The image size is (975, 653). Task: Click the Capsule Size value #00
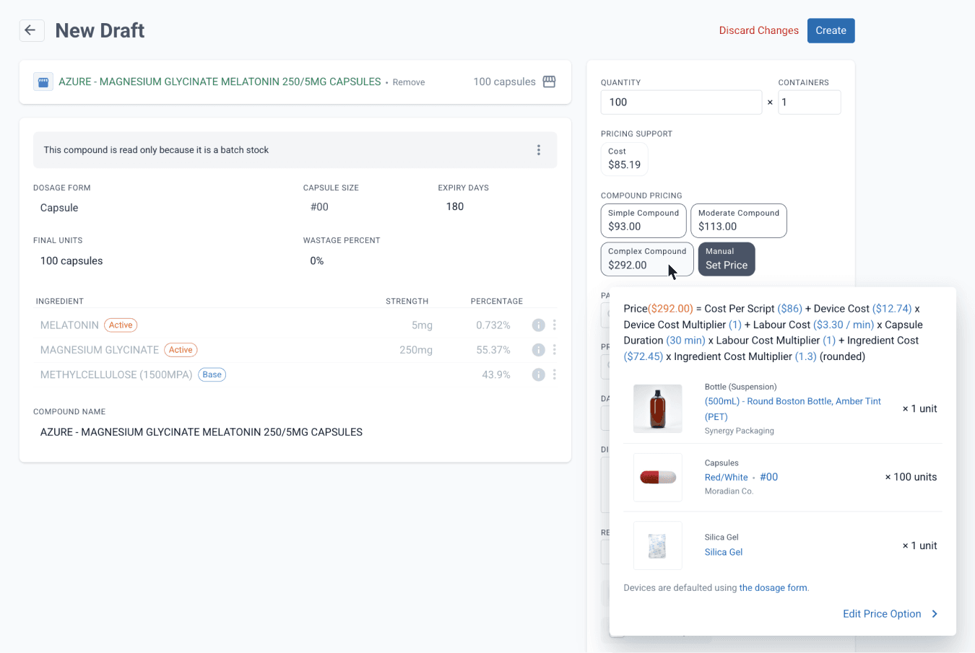[x=319, y=207]
